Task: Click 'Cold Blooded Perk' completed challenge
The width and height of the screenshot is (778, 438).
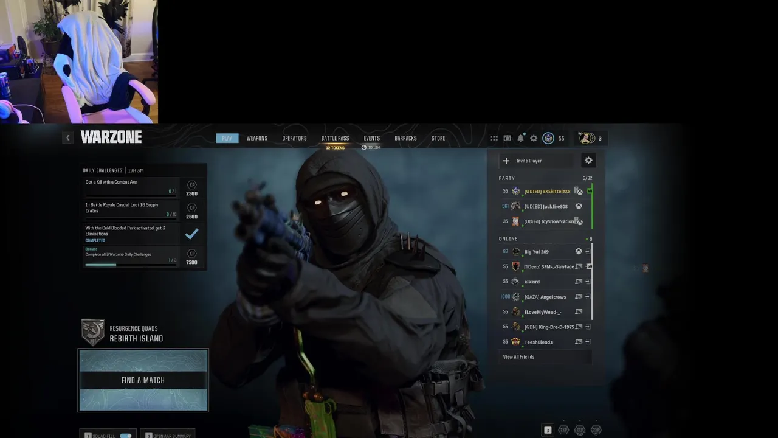Action: (131, 234)
